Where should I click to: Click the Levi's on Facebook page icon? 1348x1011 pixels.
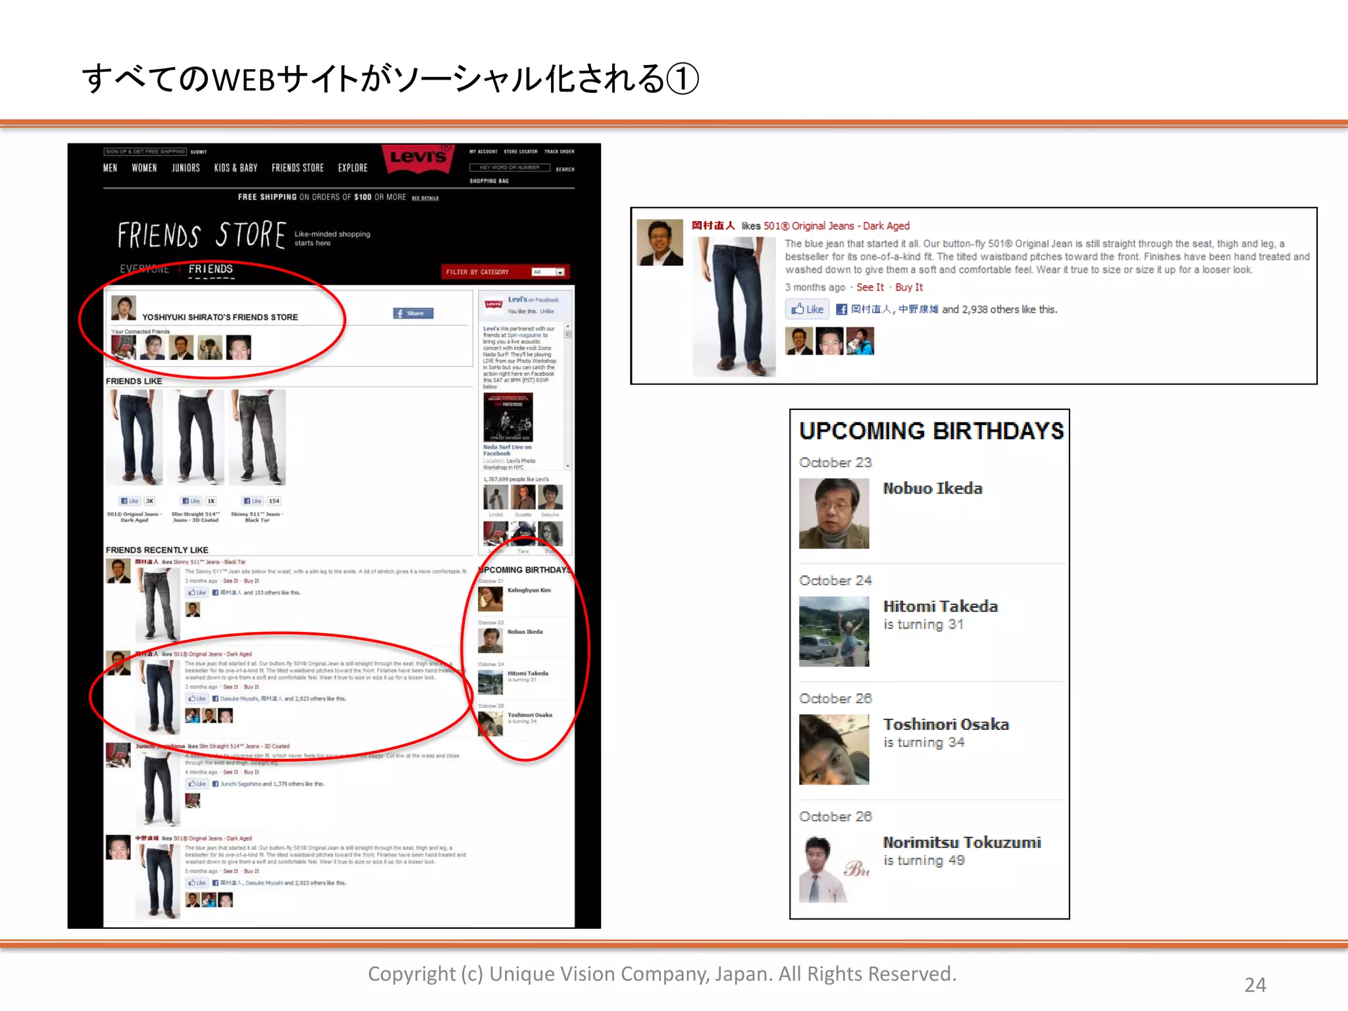(x=494, y=304)
